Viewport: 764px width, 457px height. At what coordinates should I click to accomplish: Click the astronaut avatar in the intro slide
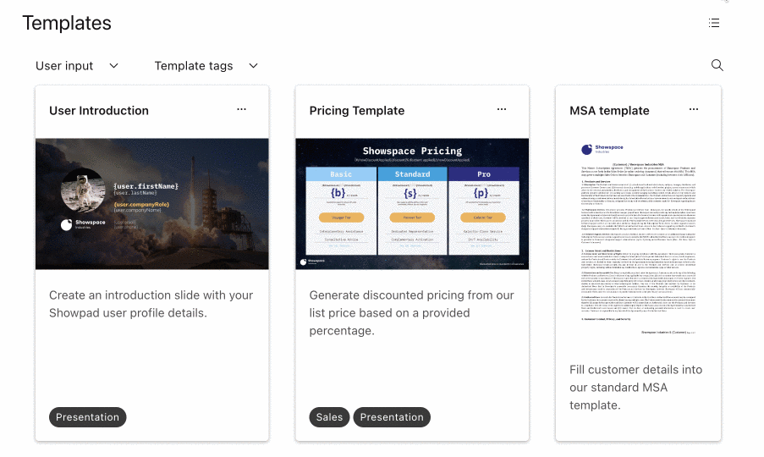(83, 190)
